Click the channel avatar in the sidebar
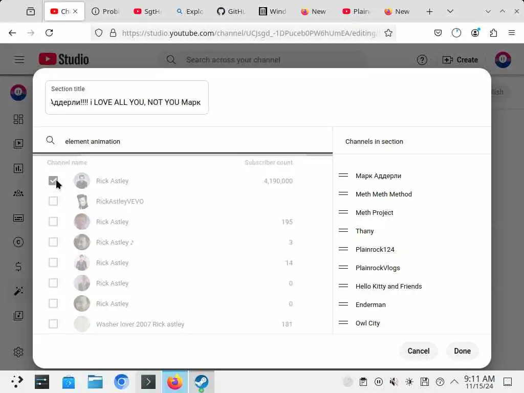The image size is (524, 393). tap(18, 93)
